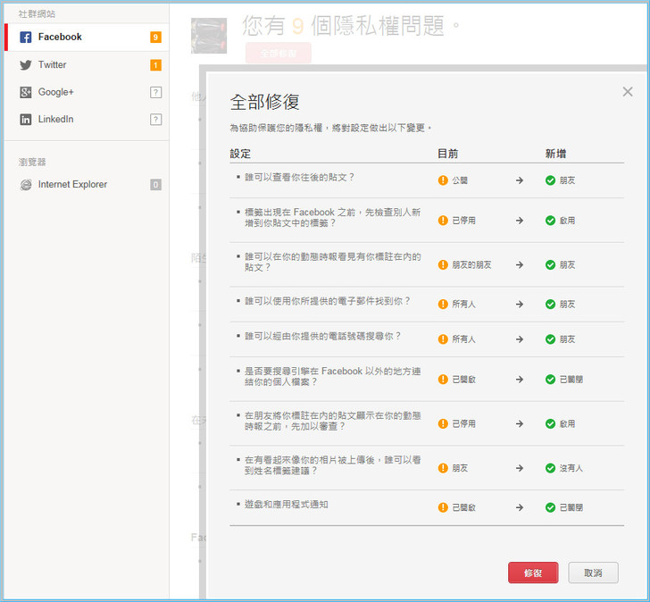Click green check icon beside 沒有人
Image resolution: width=650 pixels, height=602 pixels.
coord(550,467)
